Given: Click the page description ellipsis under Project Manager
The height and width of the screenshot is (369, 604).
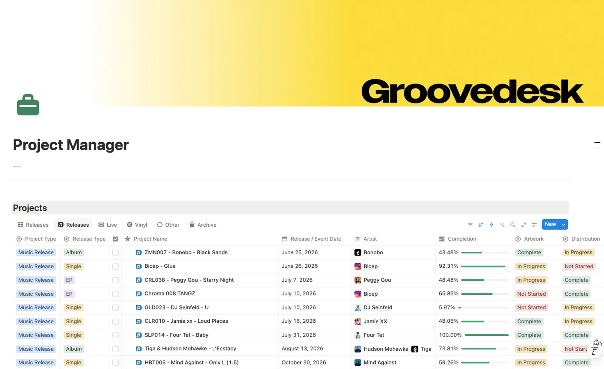Looking at the screenshot, I should point(17,166).
